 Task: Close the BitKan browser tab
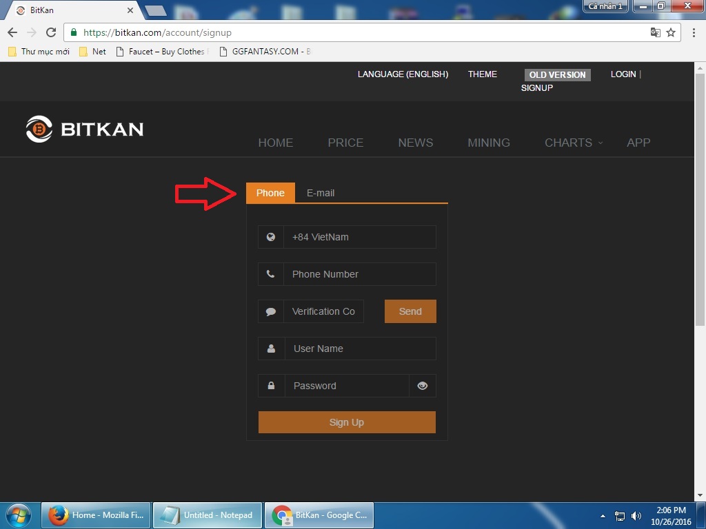pos(130,10)
